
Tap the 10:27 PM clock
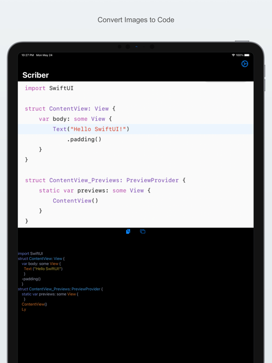pos(28,55)
